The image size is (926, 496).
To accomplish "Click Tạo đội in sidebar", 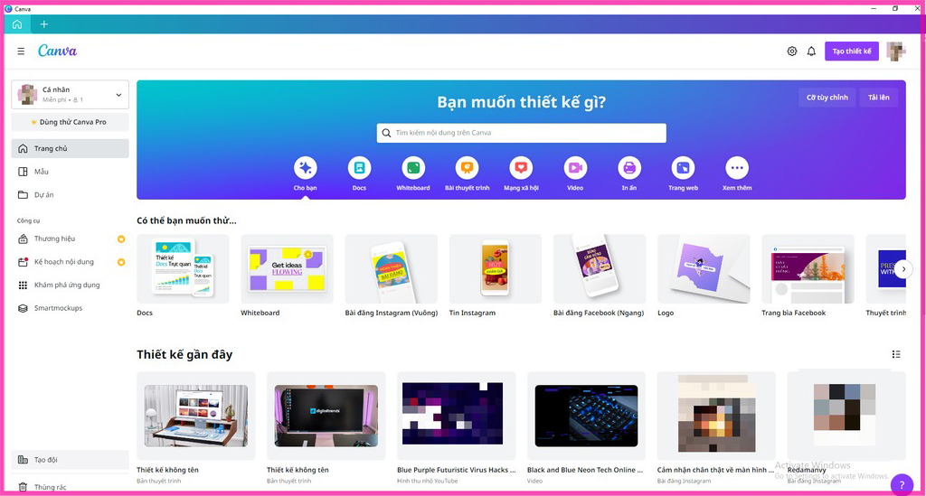I will [x=71, y=460].
